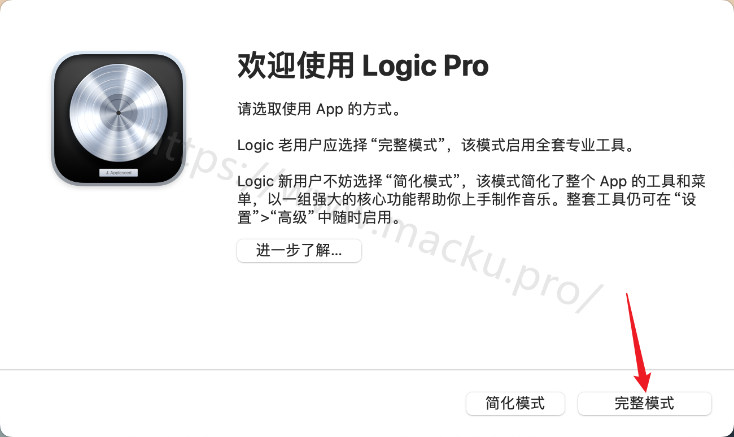Click the center spindle of the disc icon
Viewport: 734px width, 437px height.
point(119,113)
